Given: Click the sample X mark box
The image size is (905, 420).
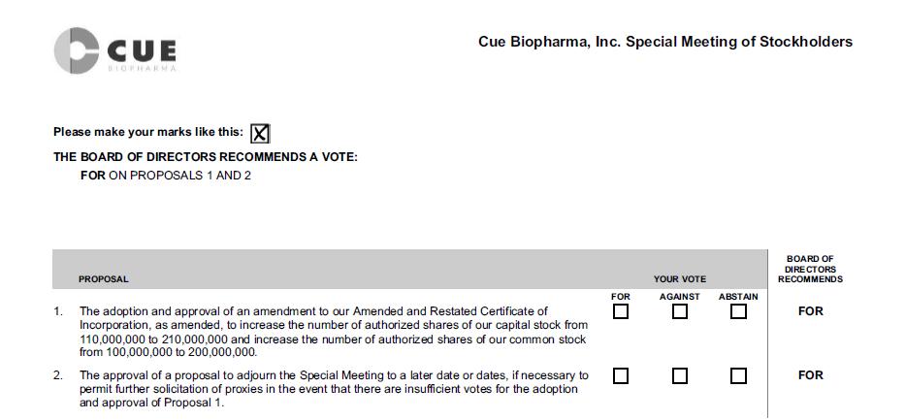Looking at the screenshot, I should pos(260,134).
